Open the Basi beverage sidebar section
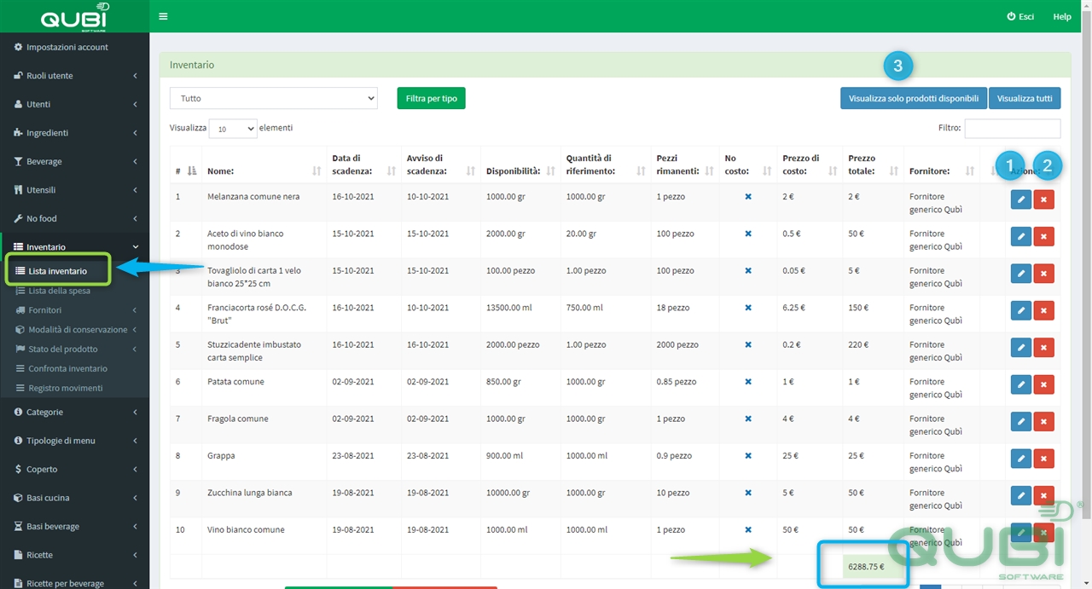1092x589 pixels. [x=75, y=527]
